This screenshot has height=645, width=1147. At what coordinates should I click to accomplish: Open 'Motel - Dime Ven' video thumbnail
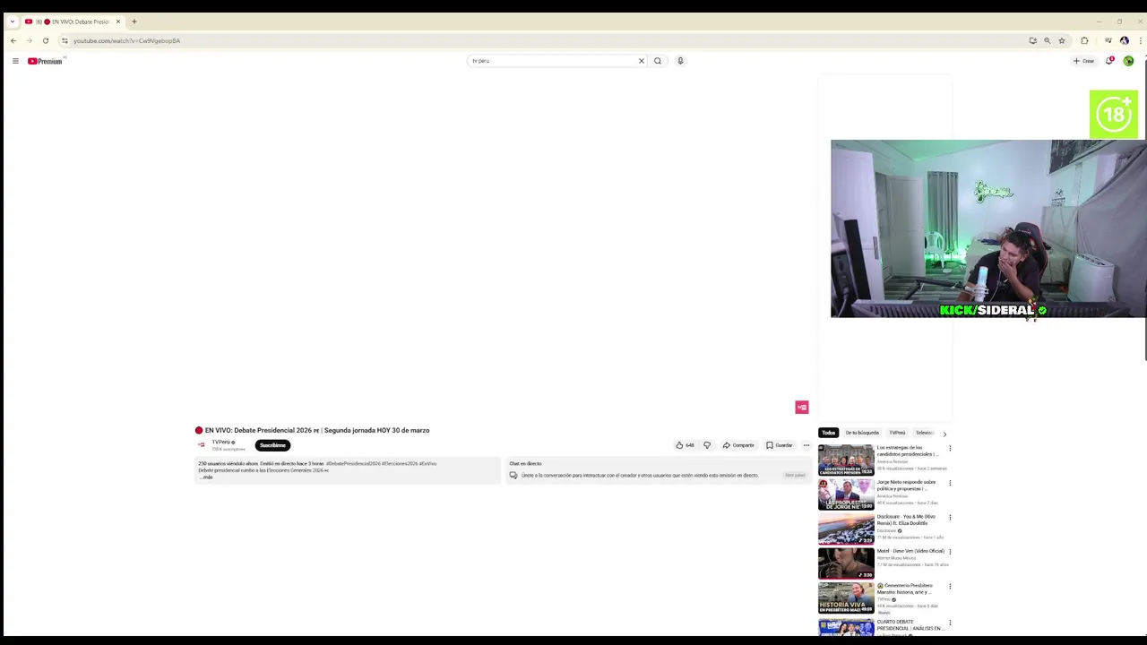pyautogui.click(x=846, y=563)
